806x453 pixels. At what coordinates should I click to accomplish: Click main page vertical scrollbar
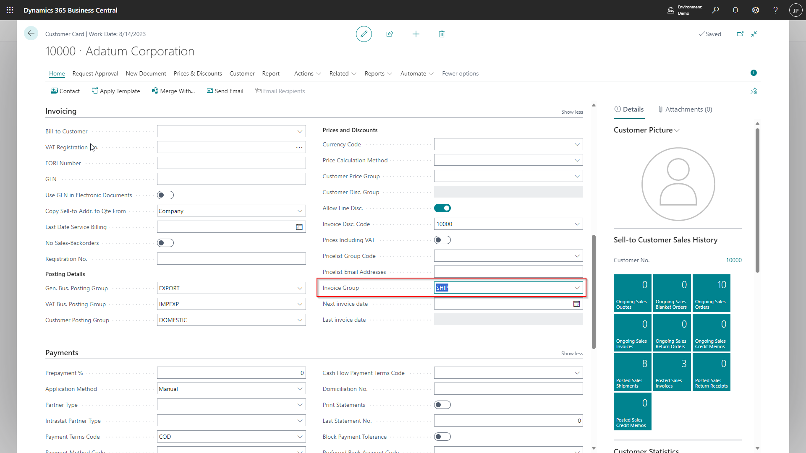click(x=594, y=292)
